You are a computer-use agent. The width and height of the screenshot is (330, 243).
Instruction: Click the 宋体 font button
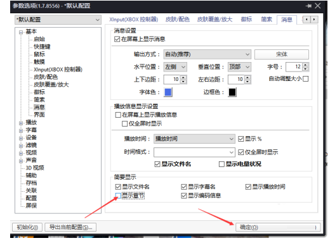282,54
